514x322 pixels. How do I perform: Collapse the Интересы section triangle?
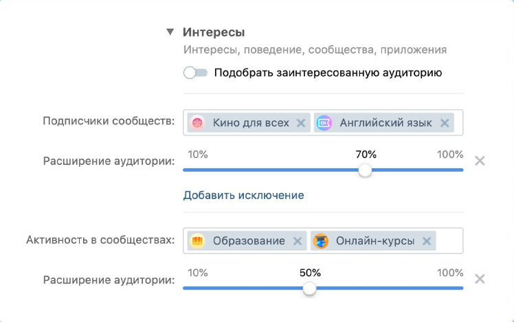[x=170, y=32]
